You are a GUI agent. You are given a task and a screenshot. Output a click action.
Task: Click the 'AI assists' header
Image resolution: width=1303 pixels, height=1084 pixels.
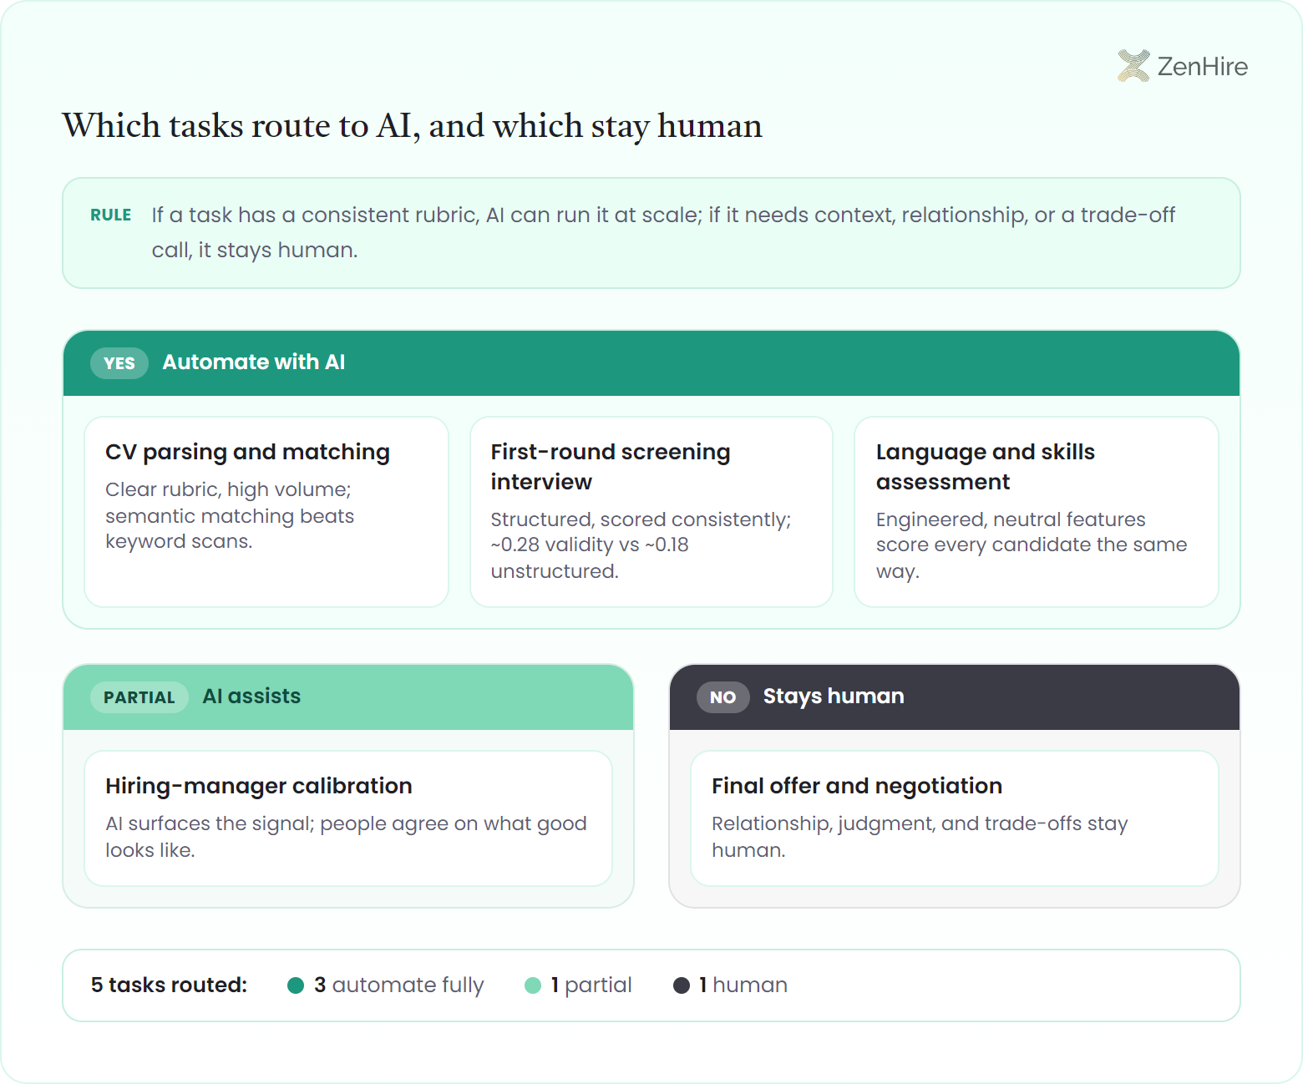click(251, 696)
